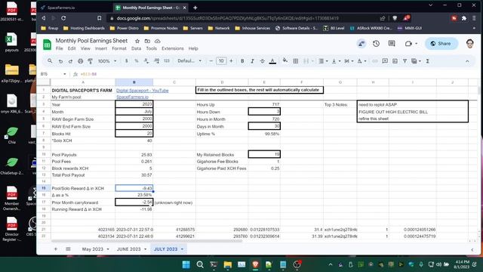This screenshot has width=483, height=272.
Task: View cloud document status
Action: click(158, 41)
